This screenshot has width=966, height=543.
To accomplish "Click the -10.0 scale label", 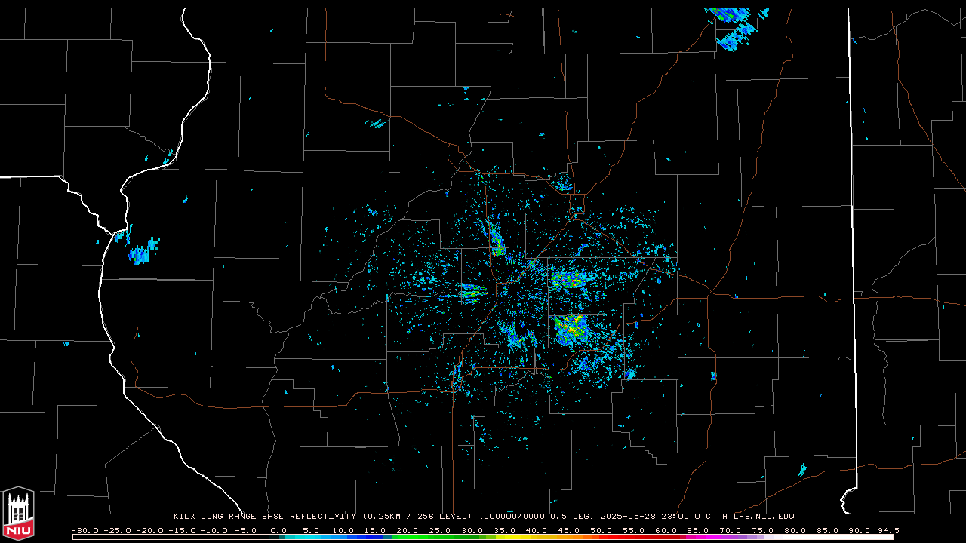I will coord(214,531).
